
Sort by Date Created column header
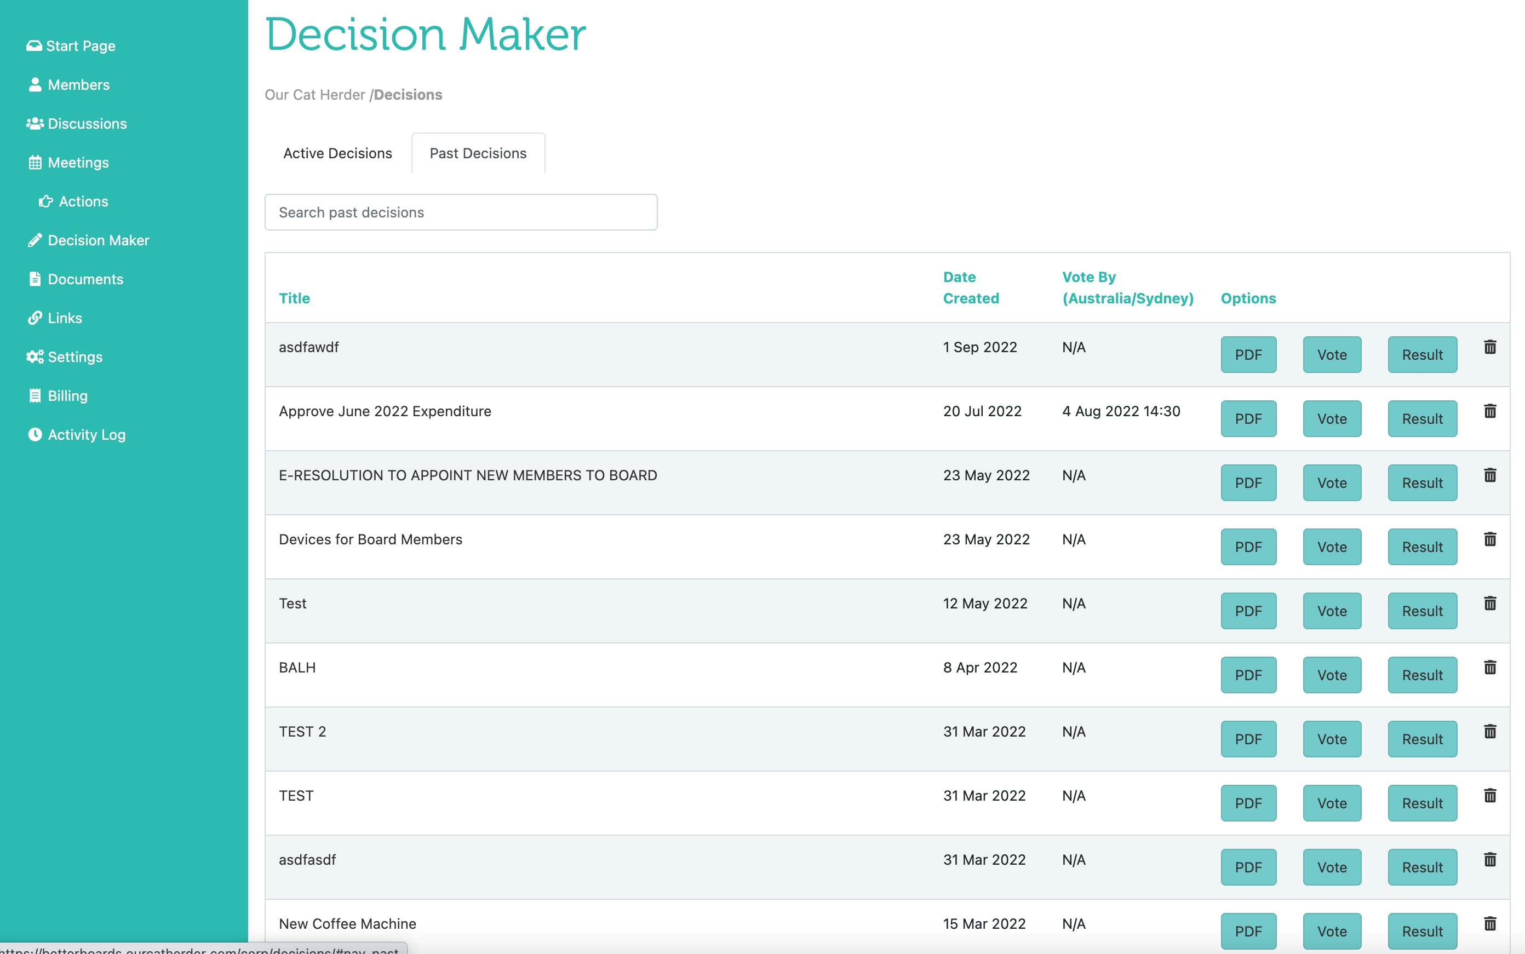tap(971, 288)
